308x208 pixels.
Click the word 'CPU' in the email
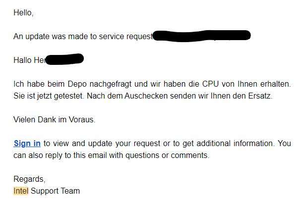tap(210, 84)
